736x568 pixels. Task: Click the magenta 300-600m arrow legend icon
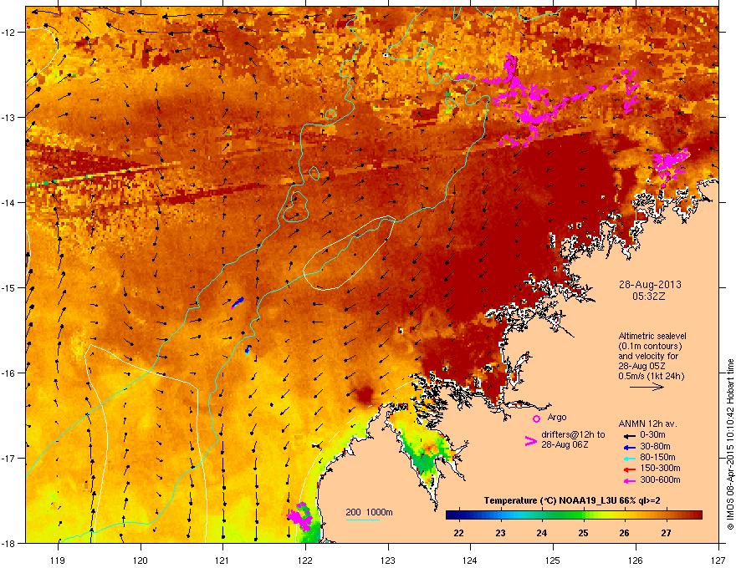click(628, 480)
